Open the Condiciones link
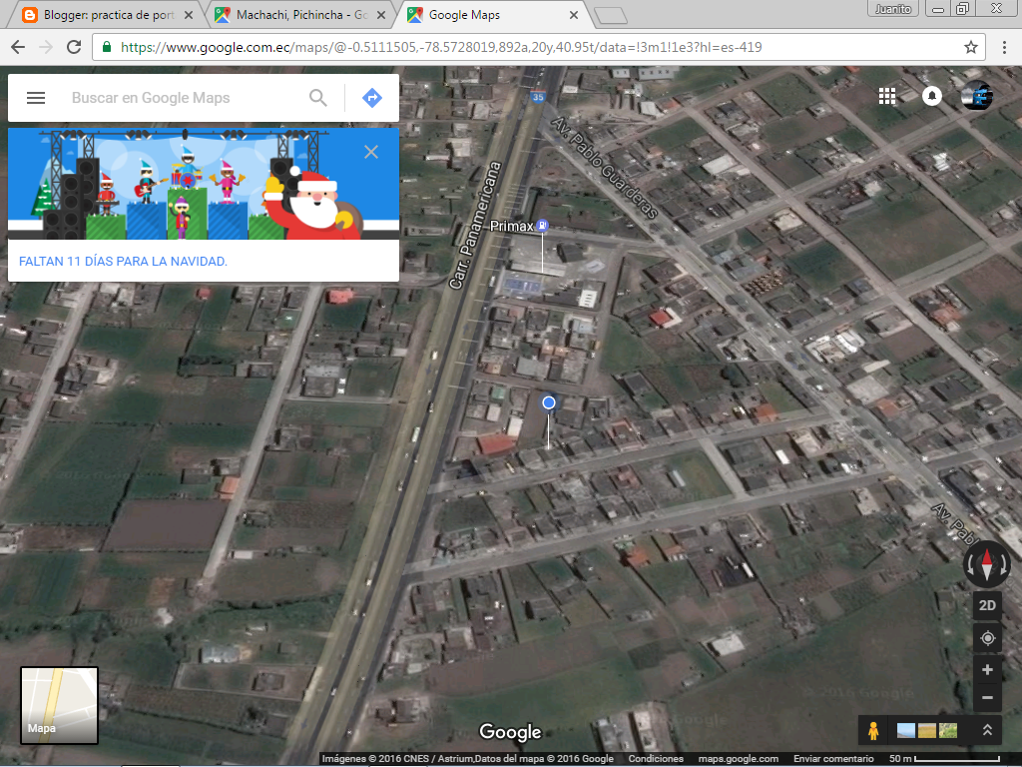This screenshot has height=767, width=1022. 656,757
